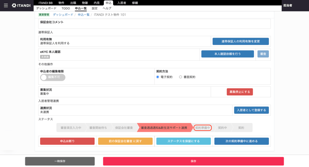
Task: Click the 未連携 status text
Action: 45,112
